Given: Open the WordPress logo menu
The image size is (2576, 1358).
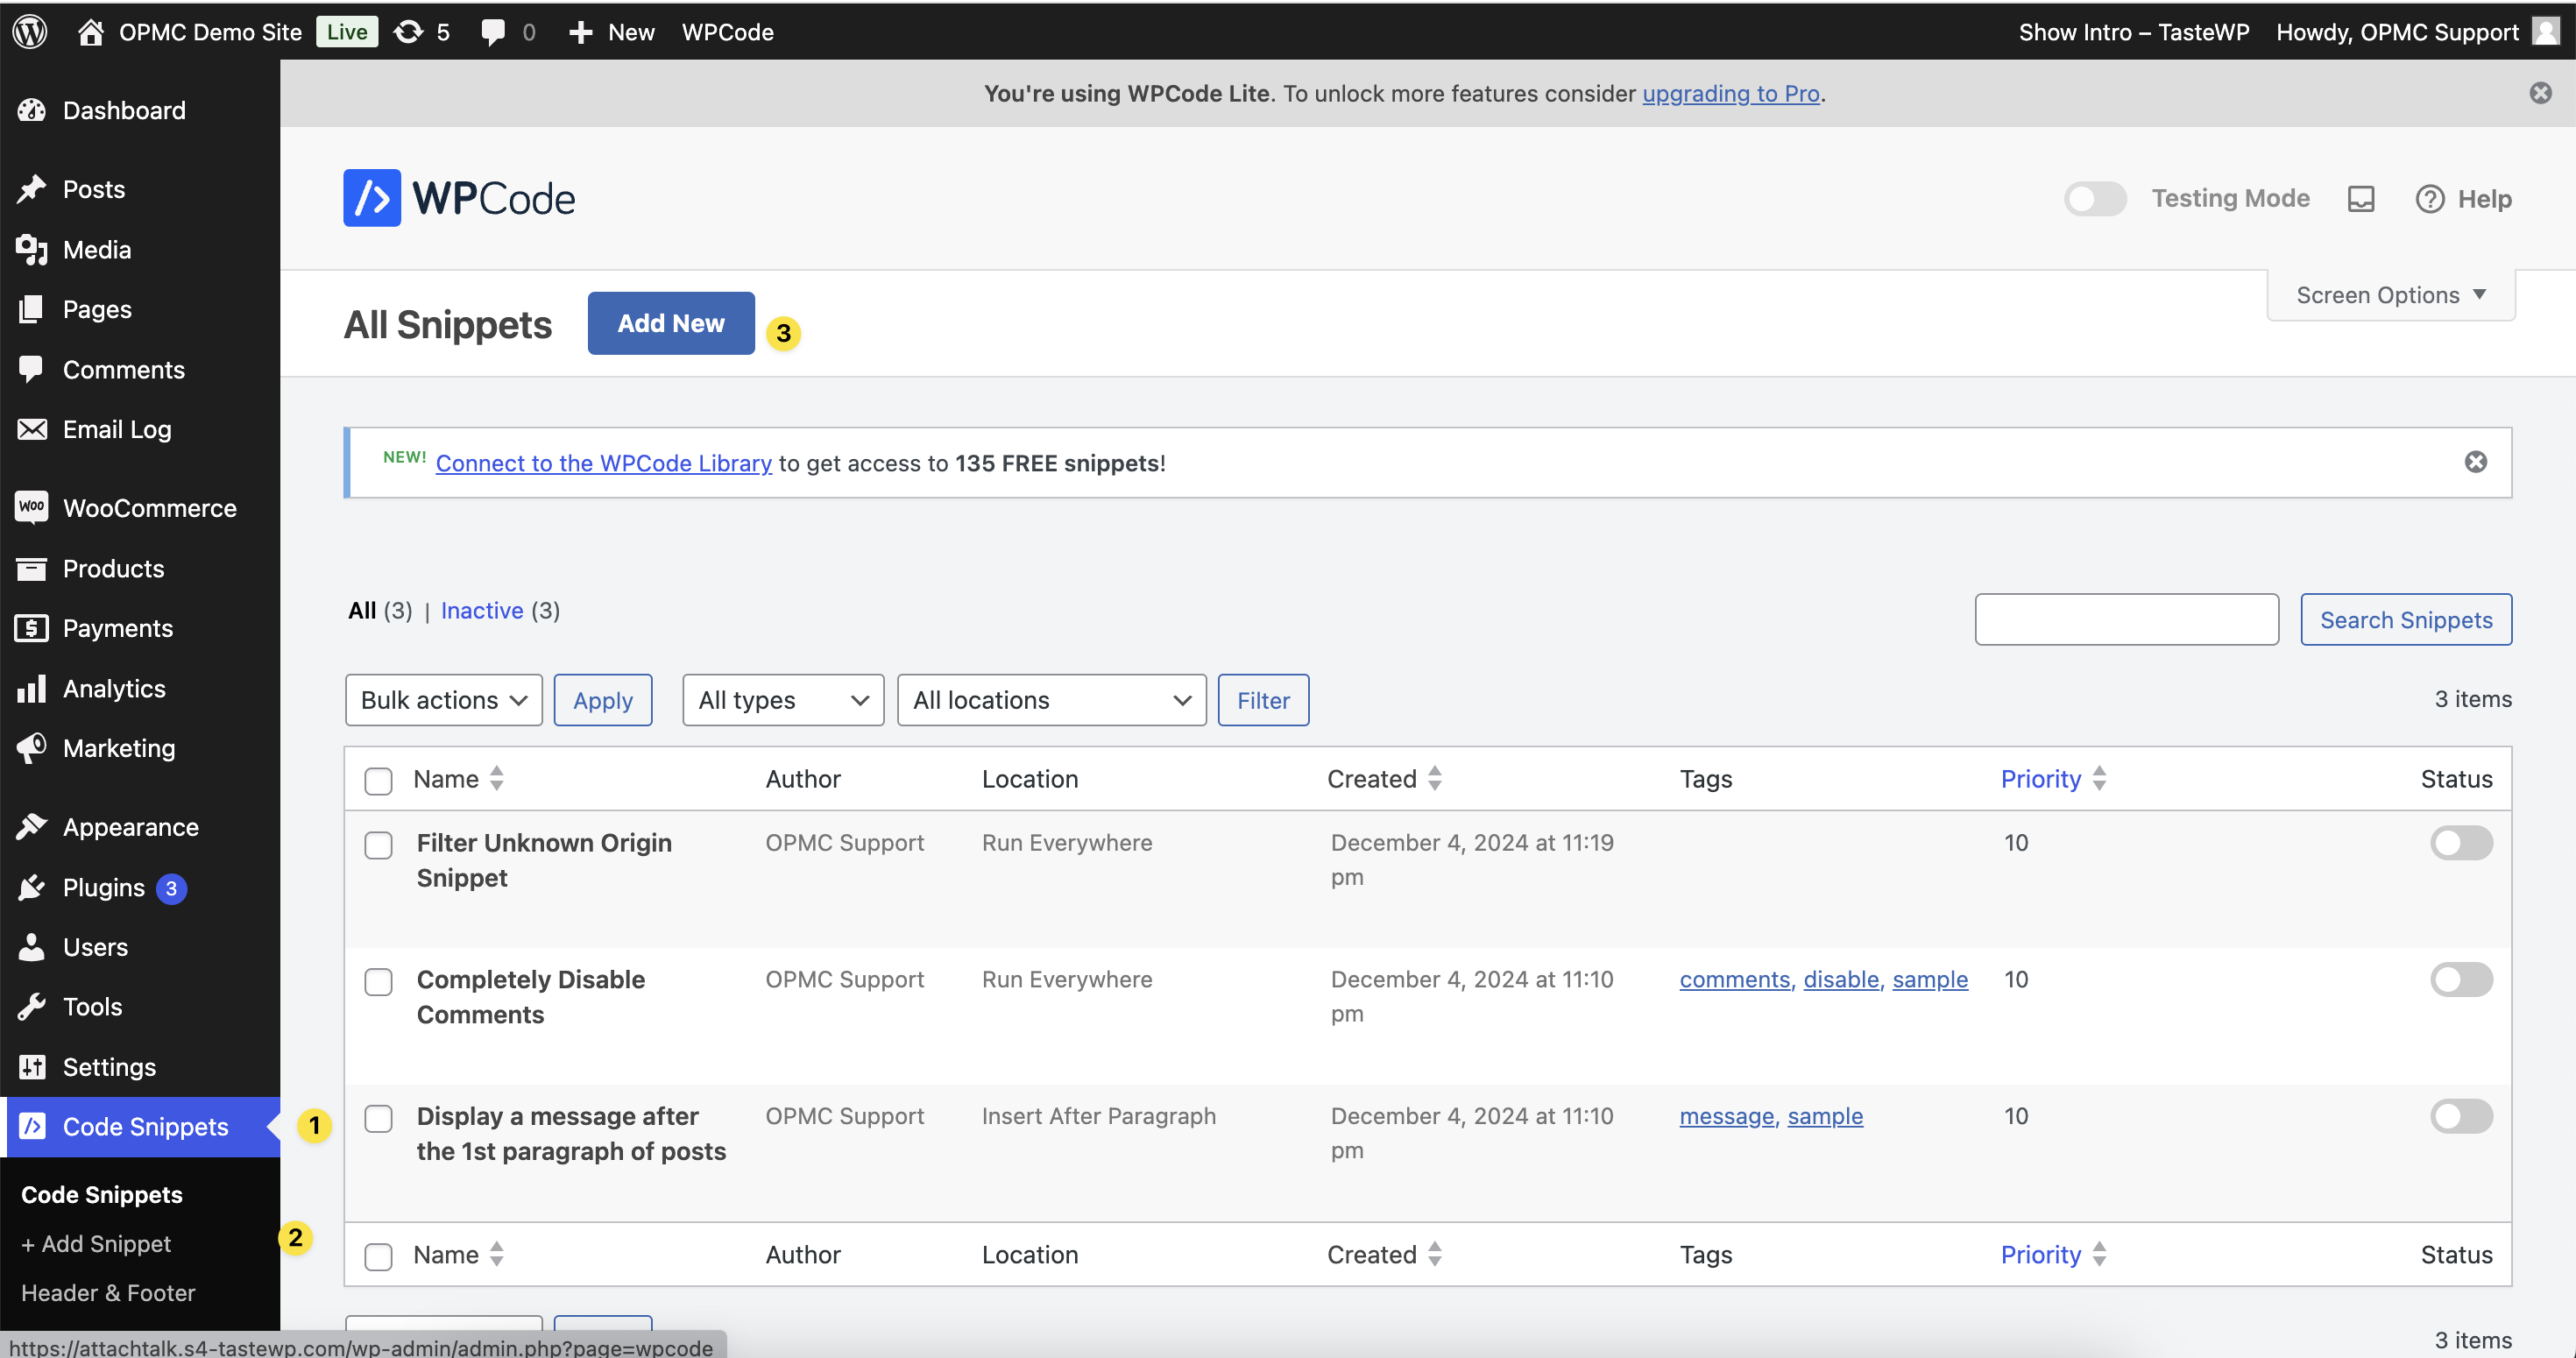Looking at the screenshot, I should coord(30,31).
